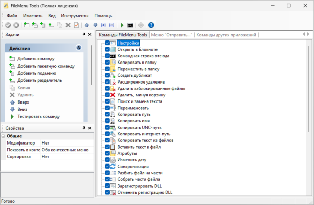
Task: Select the Поиск и замена текста row
Action: pos(140,101)
